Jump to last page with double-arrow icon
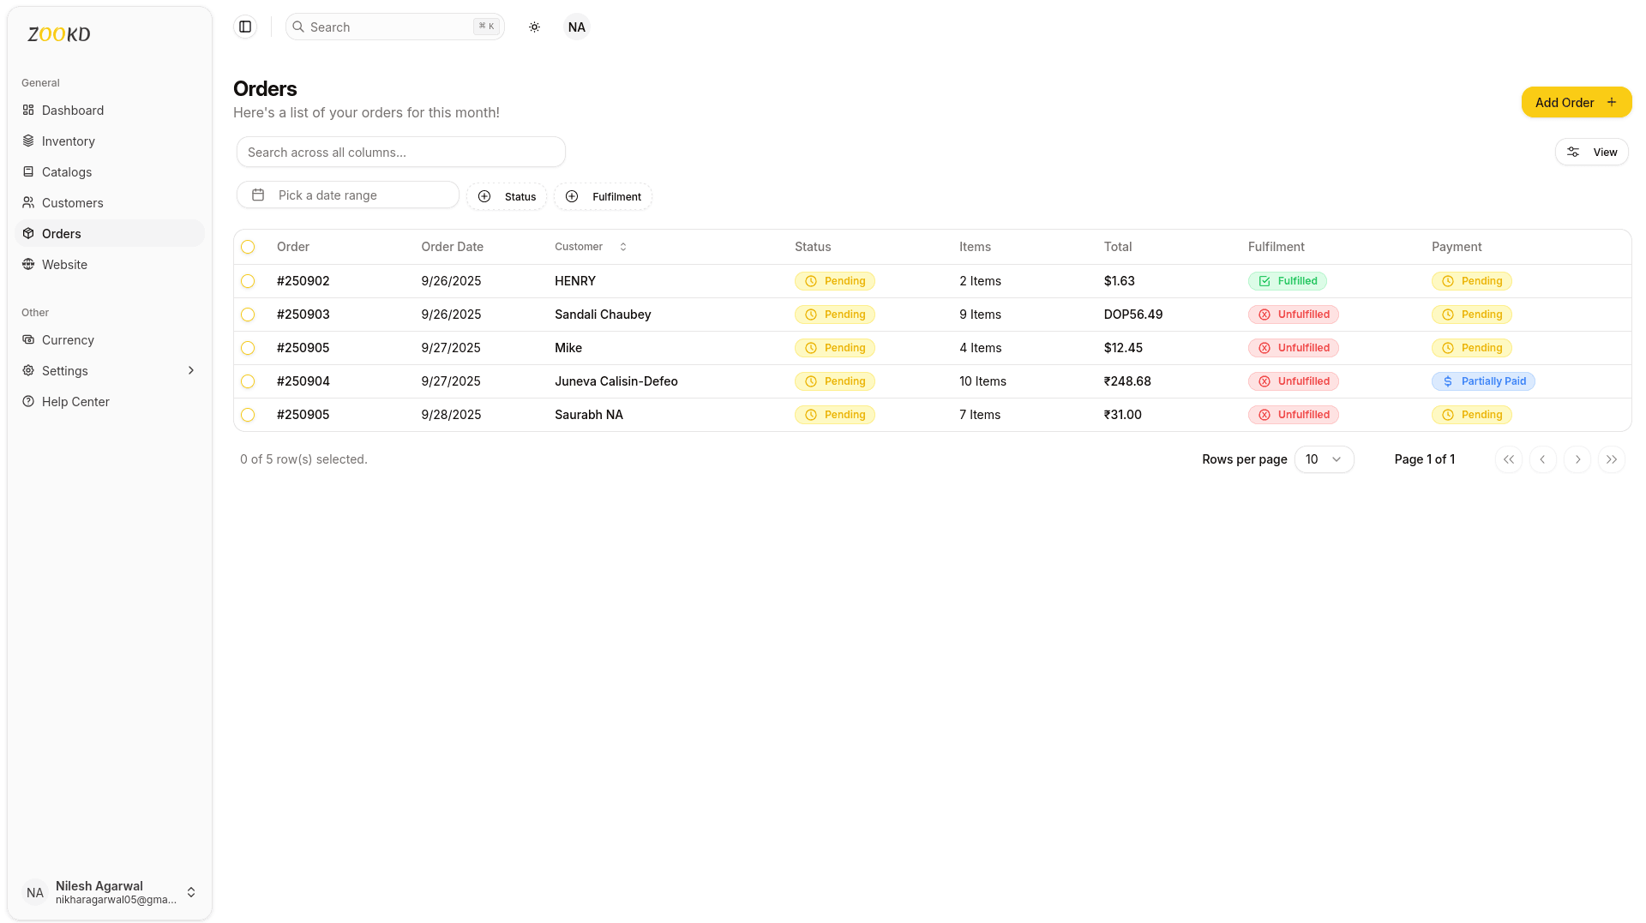The height and width of the screenshot is (923, 1646). 1612,459
